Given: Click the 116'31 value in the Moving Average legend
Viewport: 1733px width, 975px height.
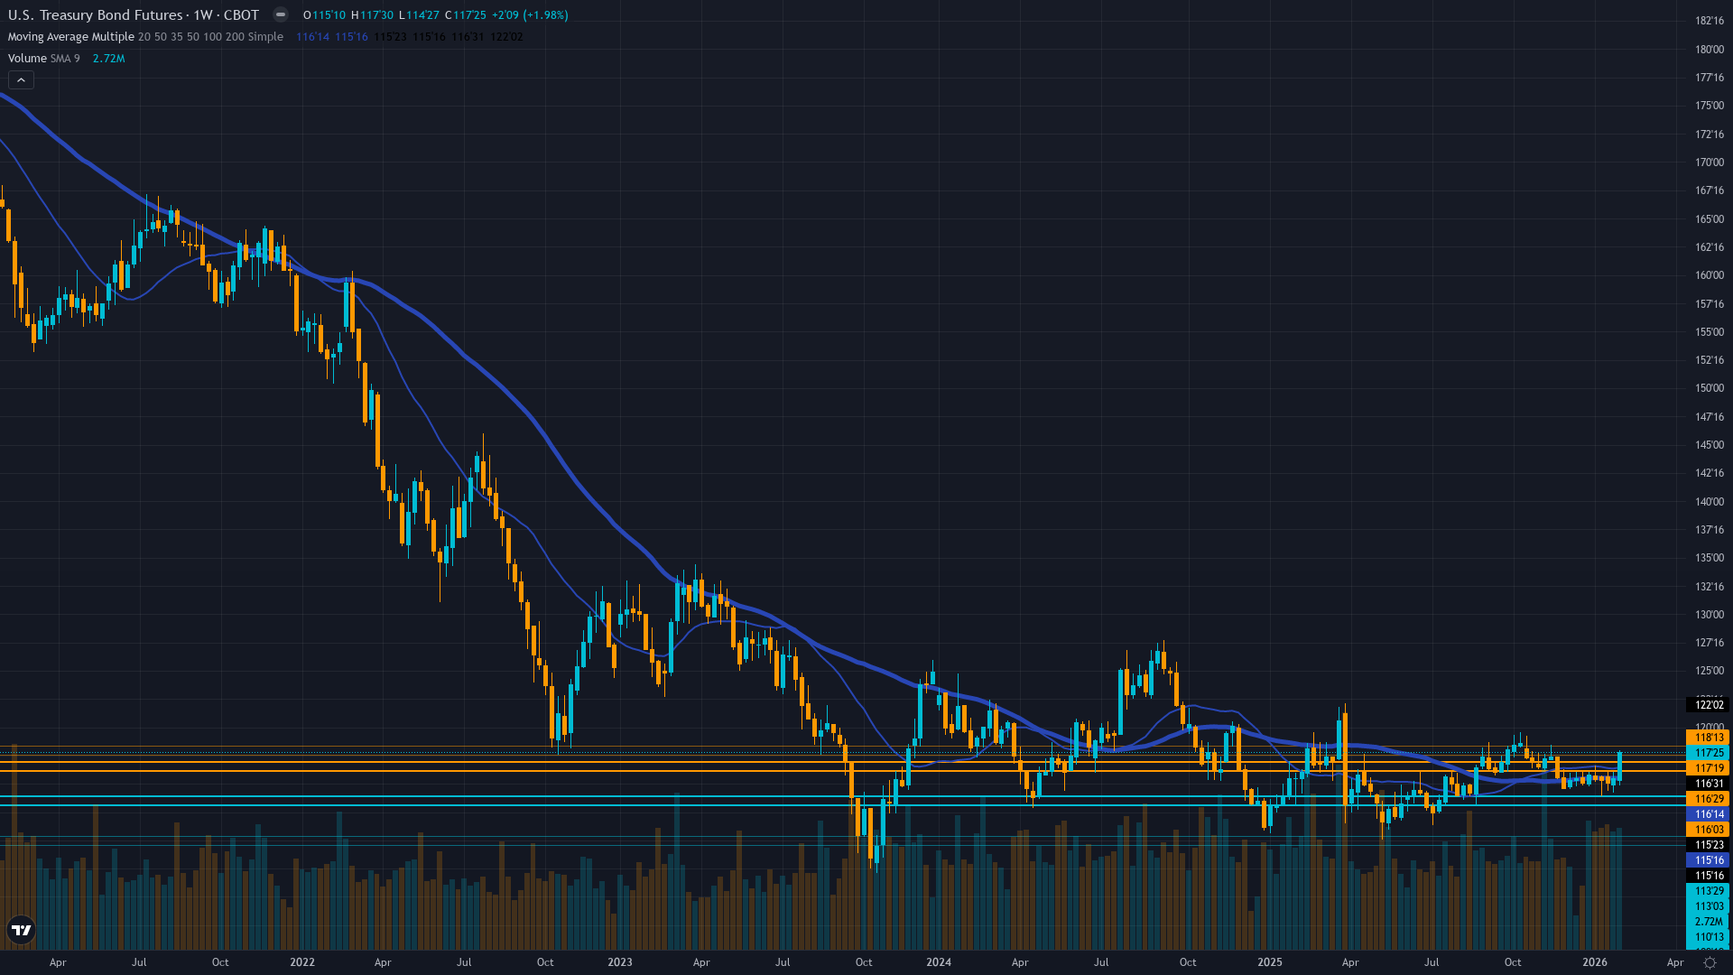Looking at the screenshot, I should click(468, 37).
